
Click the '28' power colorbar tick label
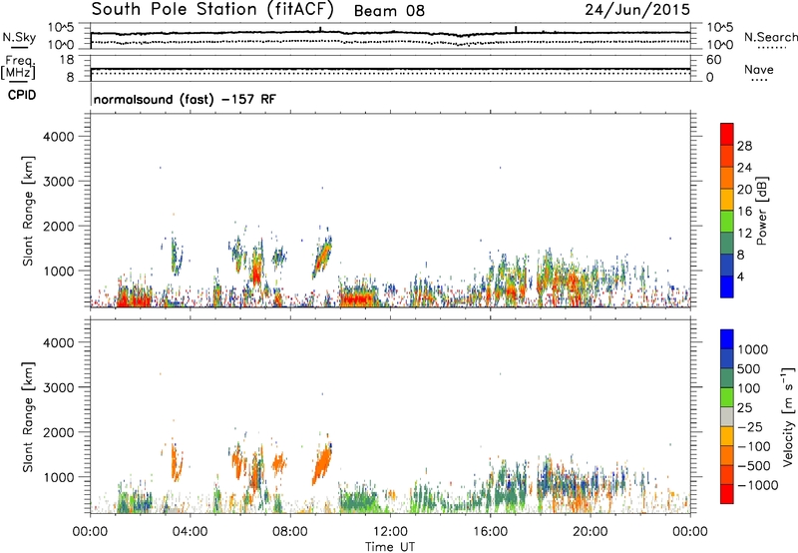coord(744,146)
